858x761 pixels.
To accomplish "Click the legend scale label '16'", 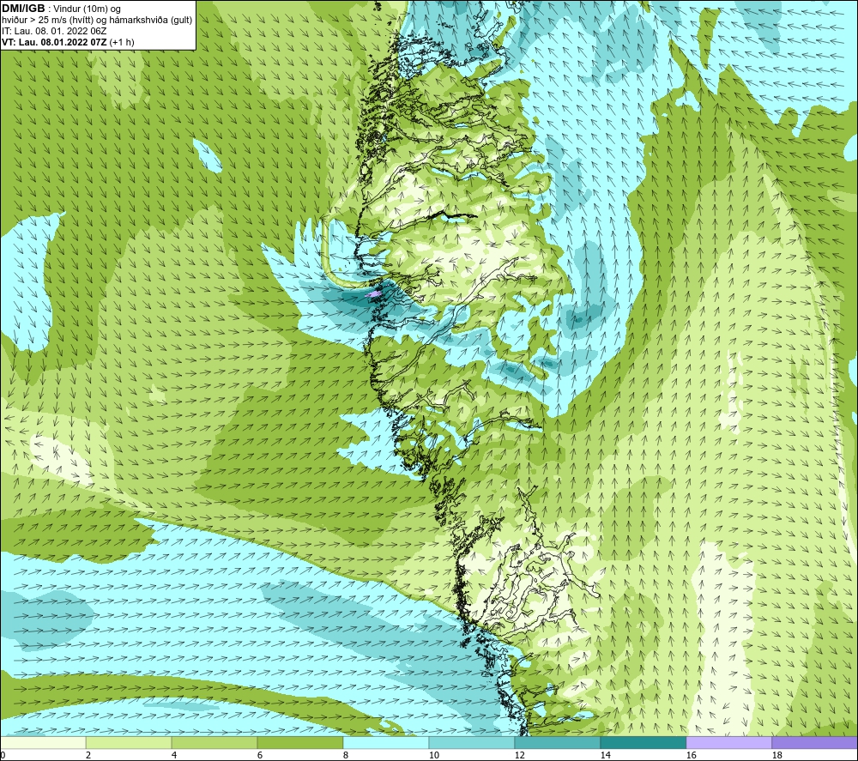I will pyautogui.click(x=691, y=755).
